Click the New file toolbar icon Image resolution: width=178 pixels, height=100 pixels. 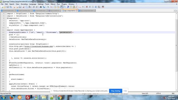point(2,7)
